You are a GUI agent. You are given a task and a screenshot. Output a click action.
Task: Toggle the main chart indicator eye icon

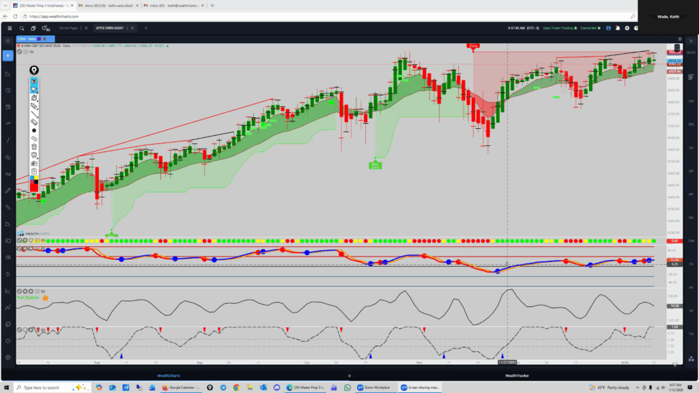(31, 50)
